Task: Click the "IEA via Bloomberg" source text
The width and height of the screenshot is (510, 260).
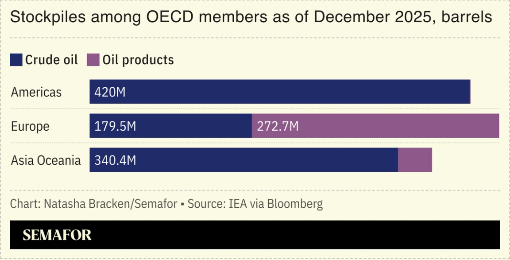Action: [276, 204]
